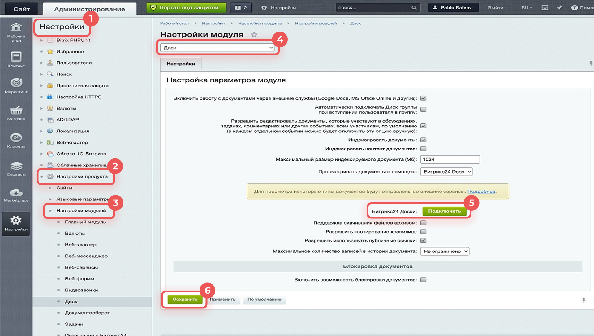594x336 pixels.
Task: Click the green Подключить button
Action: tap(444, 211)
